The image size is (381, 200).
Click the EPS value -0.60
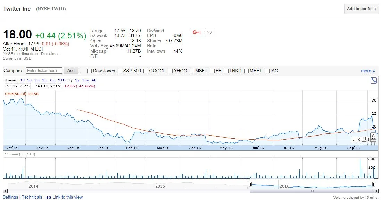tap(177, 35)
